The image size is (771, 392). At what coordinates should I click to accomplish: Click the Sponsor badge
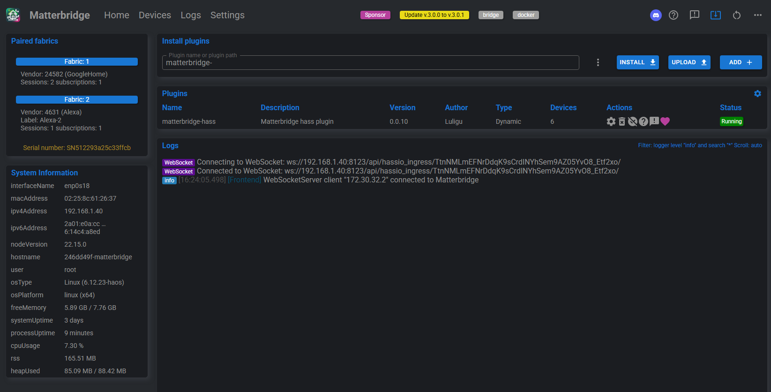click(x=375, y=15)
